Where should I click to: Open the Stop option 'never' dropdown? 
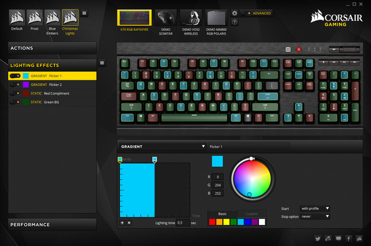315,216
